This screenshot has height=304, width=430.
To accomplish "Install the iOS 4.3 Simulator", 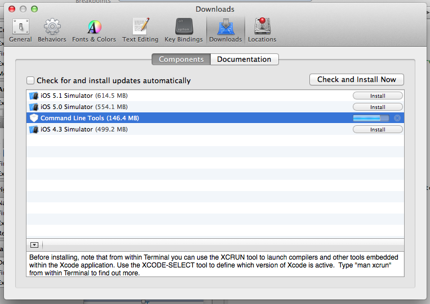I will [378, 129].
